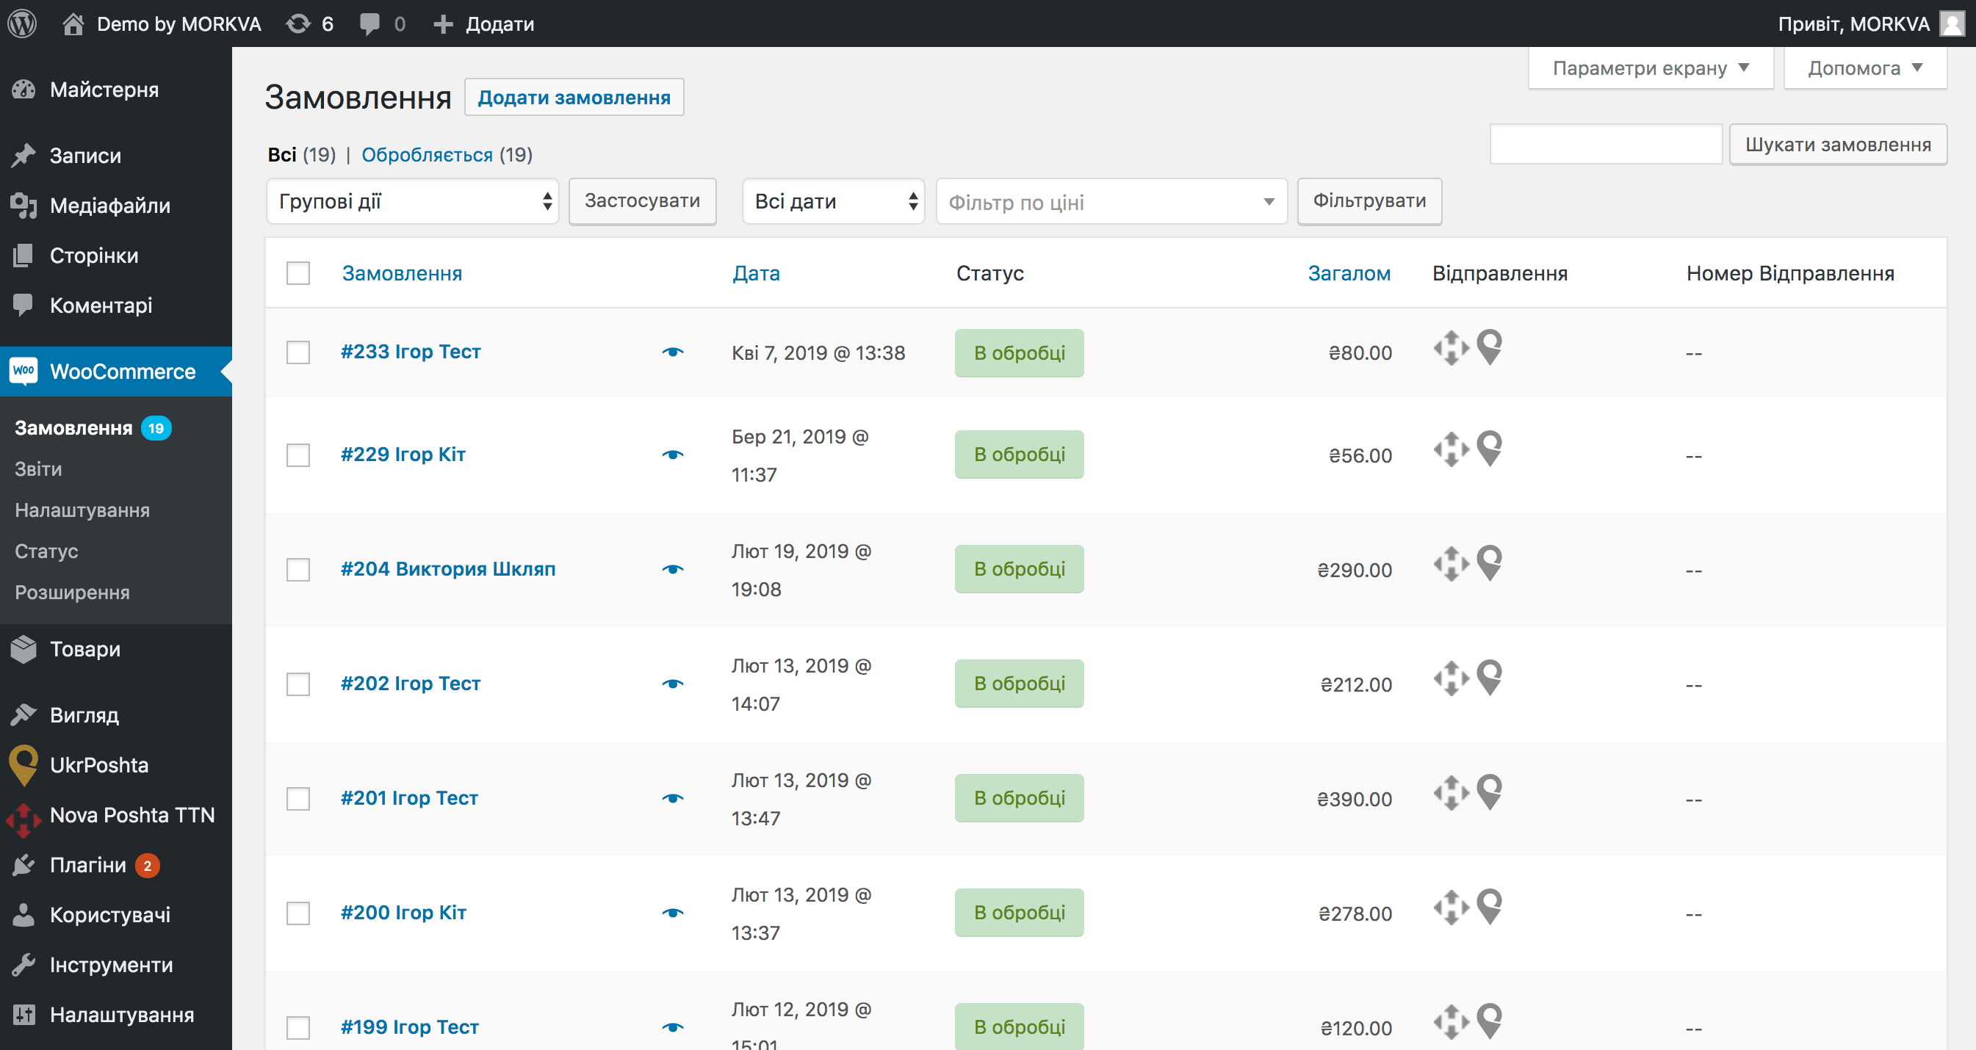Click the Nova Poshta icon for order #204

pyautogui.click(x=1452, y=564)
